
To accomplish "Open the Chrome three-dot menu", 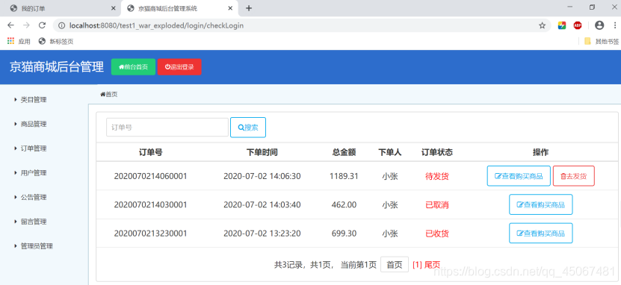I will [615, 25].
